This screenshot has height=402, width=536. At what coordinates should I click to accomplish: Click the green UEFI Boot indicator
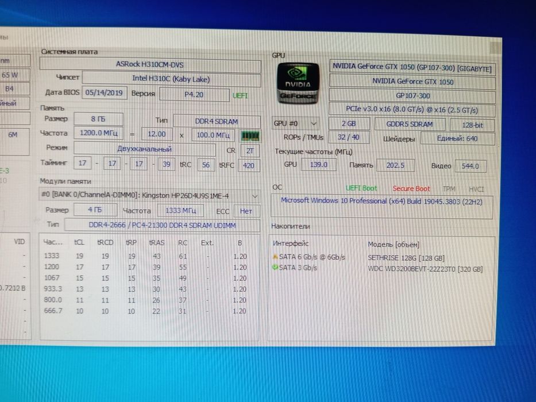coord(361,188)
